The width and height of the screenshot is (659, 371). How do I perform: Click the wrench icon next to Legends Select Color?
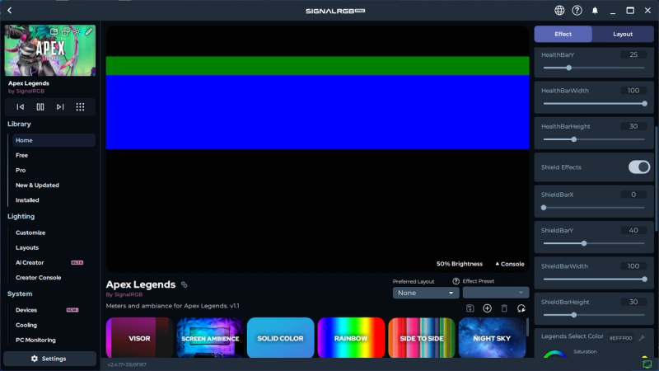click(x=642, y=338)
